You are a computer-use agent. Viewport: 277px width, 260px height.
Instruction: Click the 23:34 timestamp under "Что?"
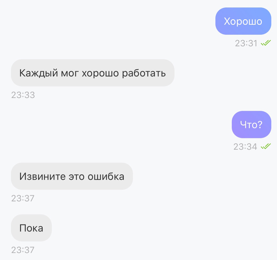point(245,147)
